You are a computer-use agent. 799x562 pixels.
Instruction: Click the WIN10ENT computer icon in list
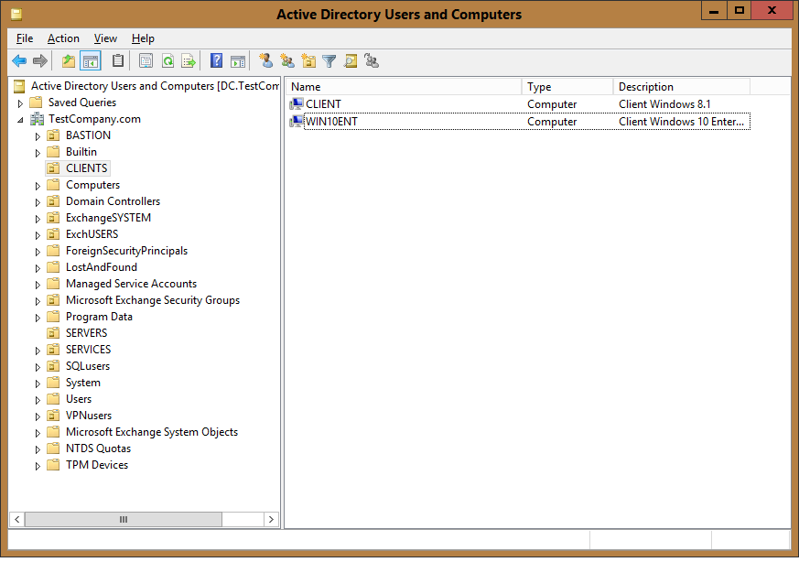click(x=296, y=121)
